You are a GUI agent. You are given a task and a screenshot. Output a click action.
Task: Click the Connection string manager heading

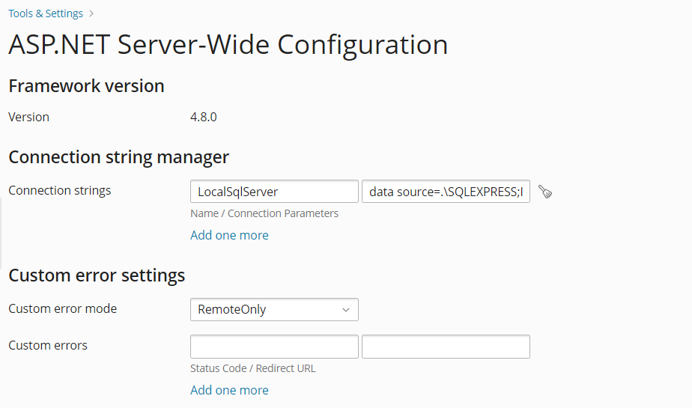tap(118, 157)
